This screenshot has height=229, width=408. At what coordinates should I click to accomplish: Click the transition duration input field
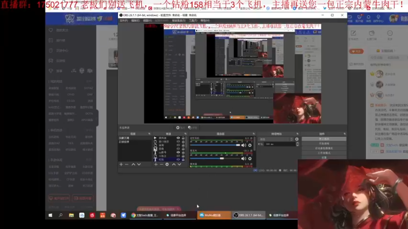(x=280, y=144)
